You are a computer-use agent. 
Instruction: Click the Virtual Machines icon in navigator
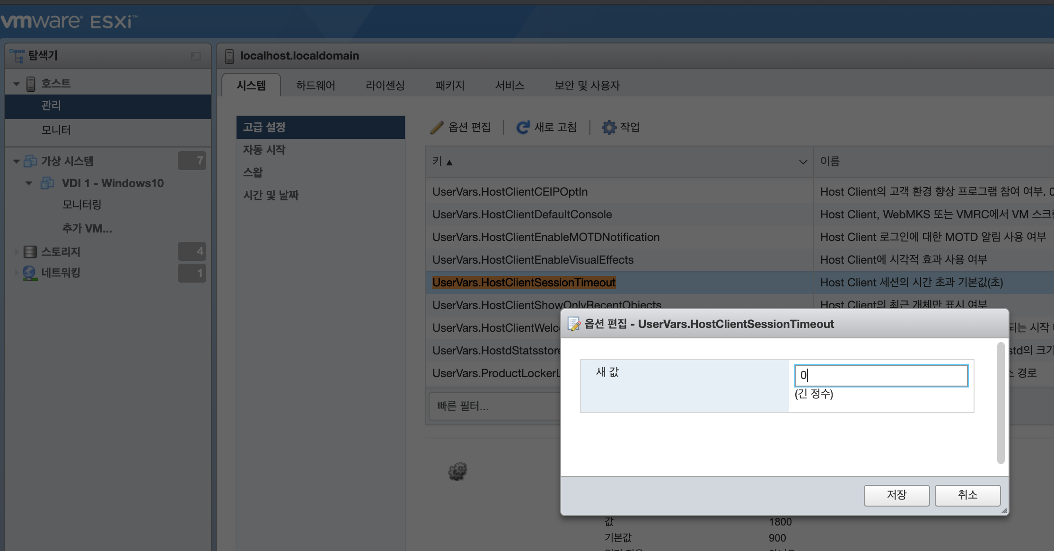click(x=30, y=161)
